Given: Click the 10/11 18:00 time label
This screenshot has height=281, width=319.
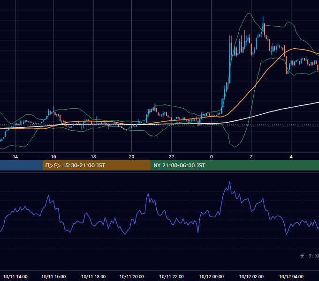Looking at the screenshot, I should tap(93, 276).
